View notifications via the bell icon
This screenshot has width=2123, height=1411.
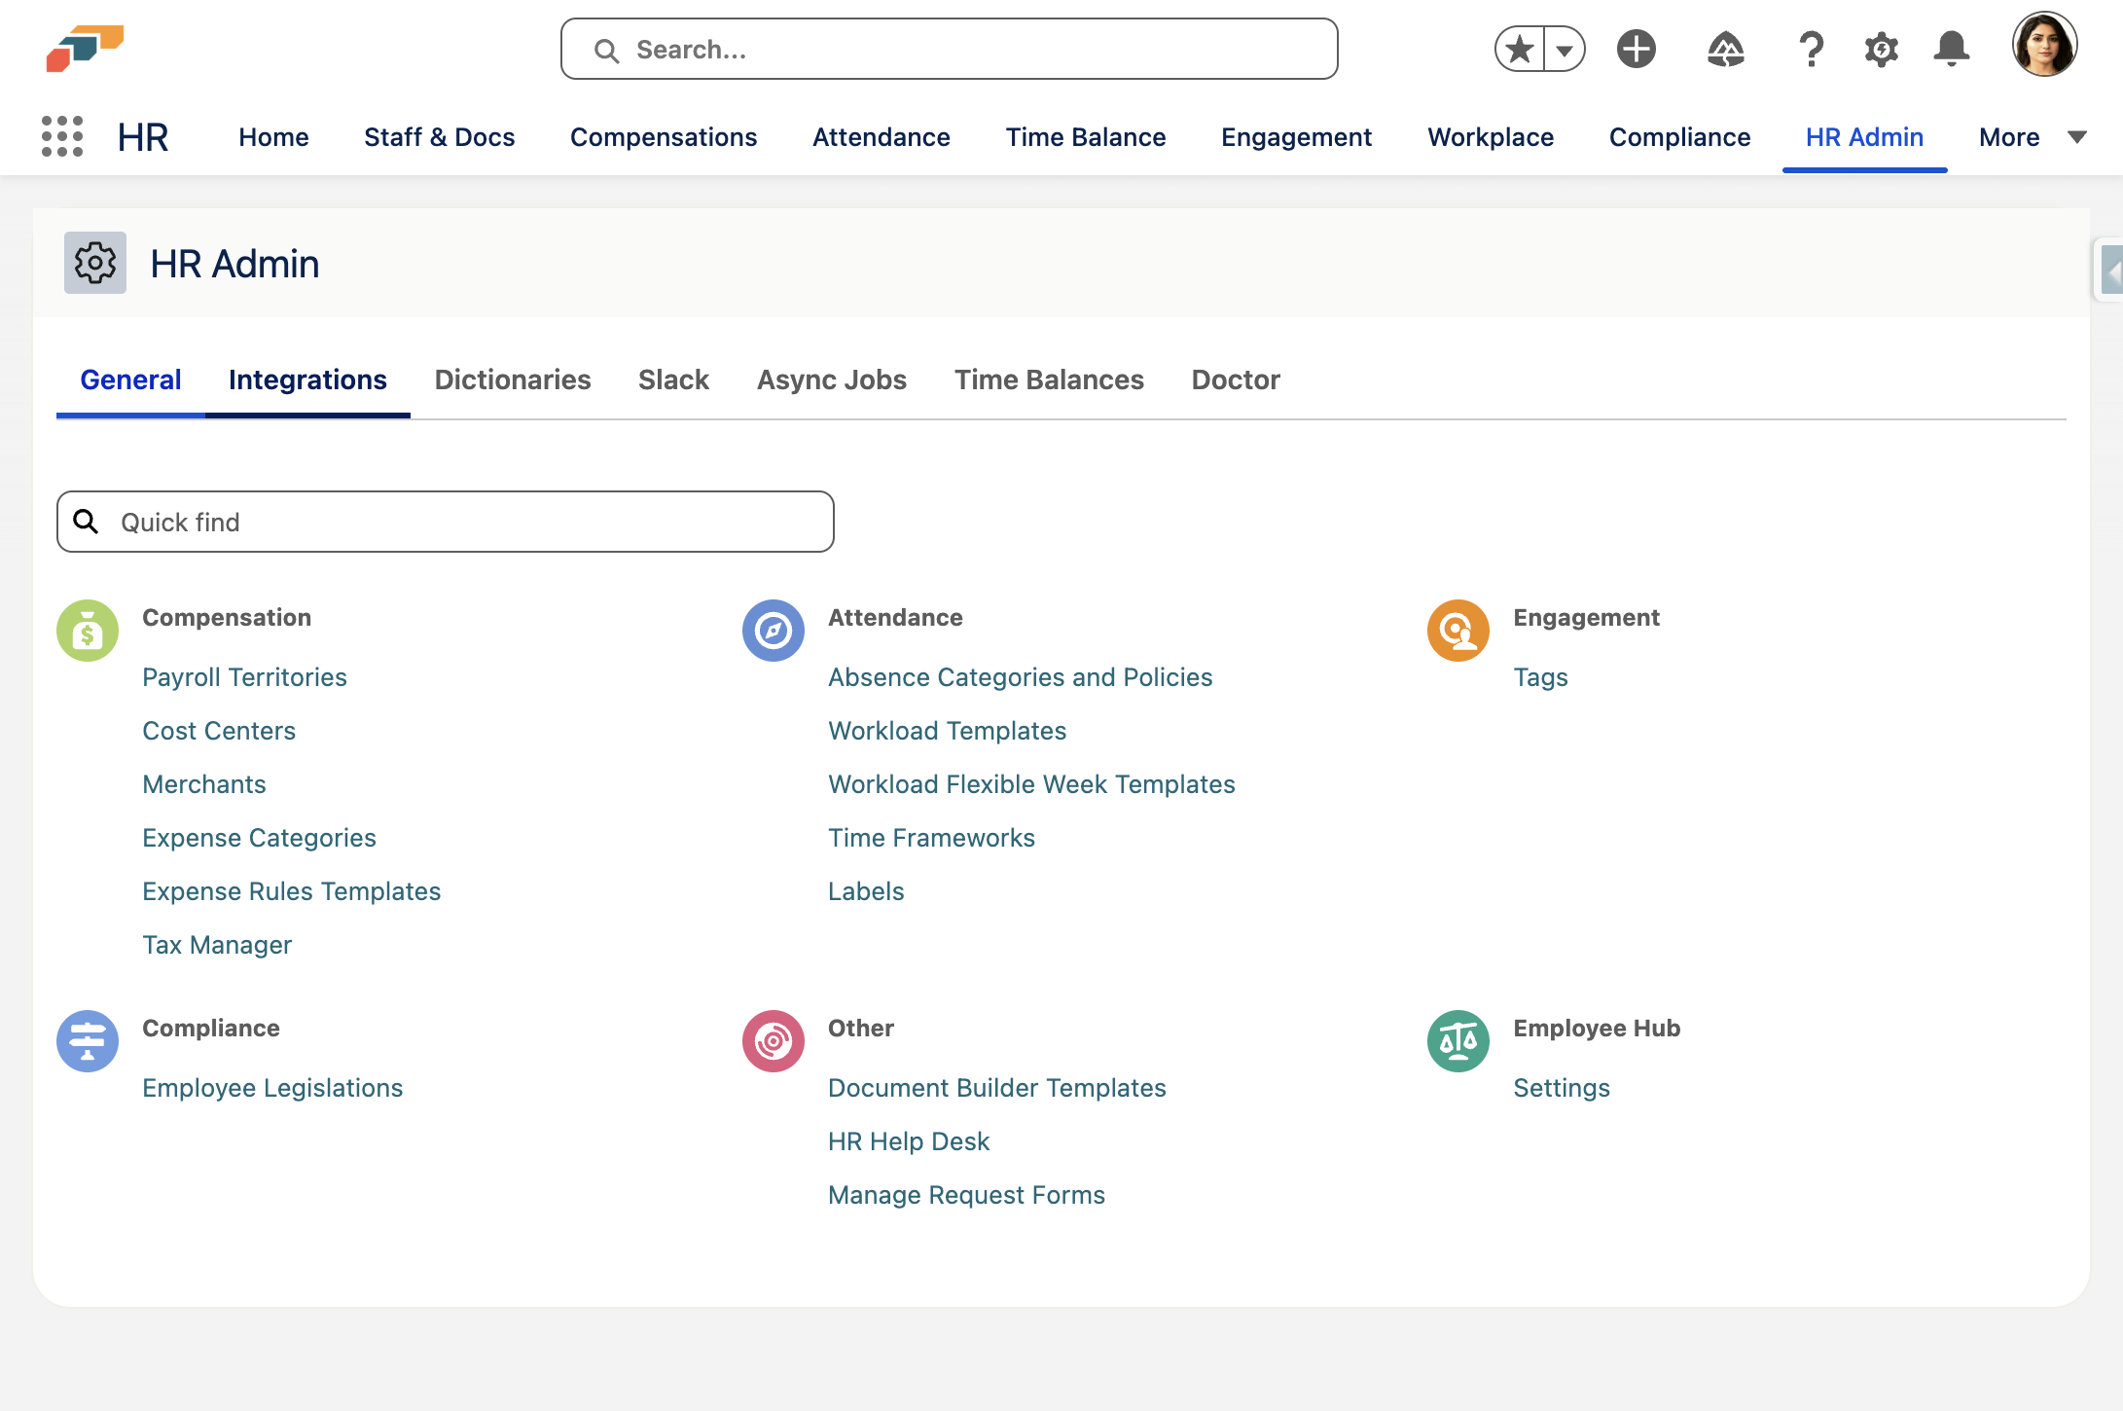pos(1953,48)
